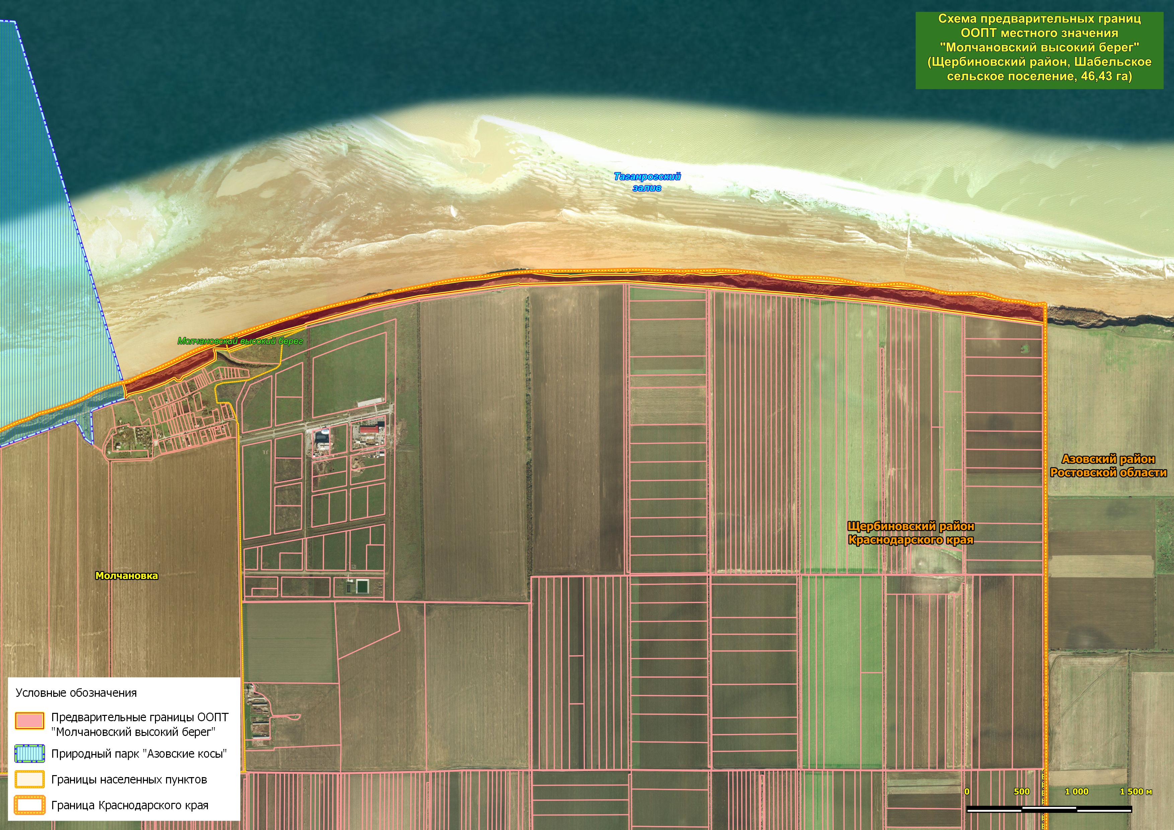This screenshot has height=830, width=1174.
Task: Click the scale bar '0' mark
Action: 966,792
